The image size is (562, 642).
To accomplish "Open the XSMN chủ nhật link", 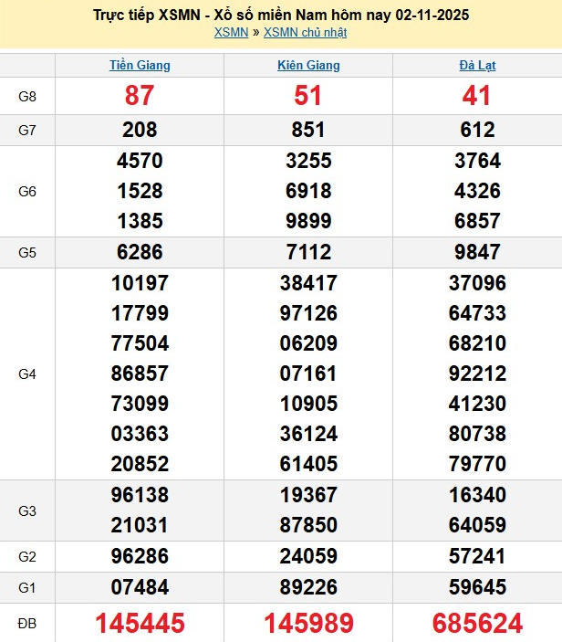I will [305, 33].
